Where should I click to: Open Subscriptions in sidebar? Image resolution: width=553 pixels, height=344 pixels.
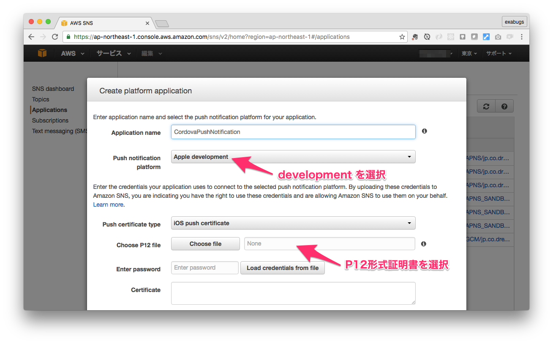(x=50, y=120)
